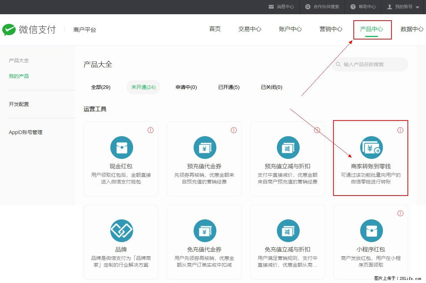Click the 免充值立减与折扣 discount icon
This screenshot has height=283, width=426.
[x=288, y=230]
